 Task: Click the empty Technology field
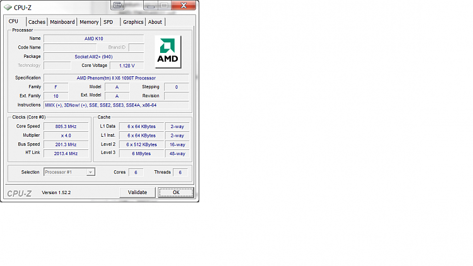pyautogui.click(x=57, y=66)
